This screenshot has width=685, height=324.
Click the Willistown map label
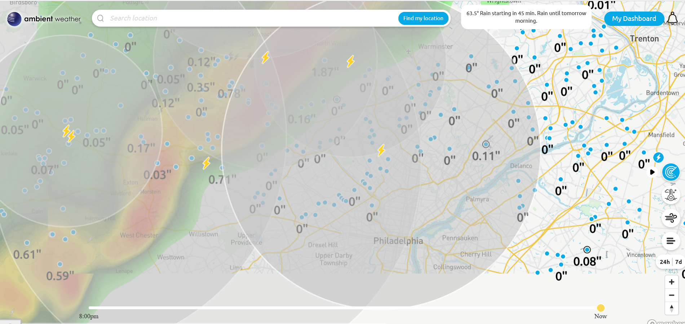(x=203, y=234)
